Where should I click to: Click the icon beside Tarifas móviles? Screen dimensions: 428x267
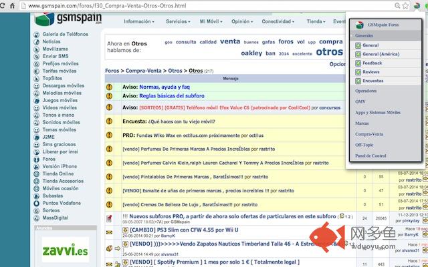point(37,71)
